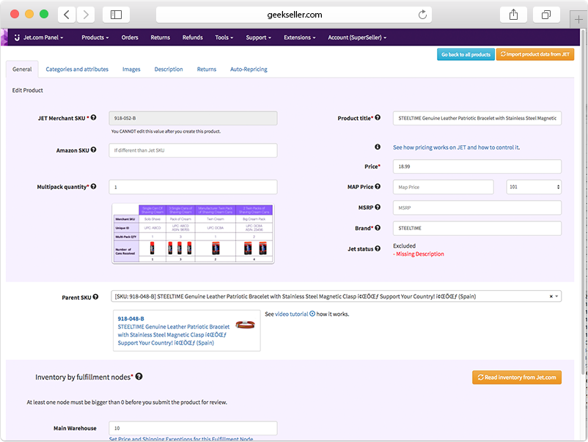Expand the Tools menu
The height and width of the screenshot is (442, 588).
(x=224, y=37)
